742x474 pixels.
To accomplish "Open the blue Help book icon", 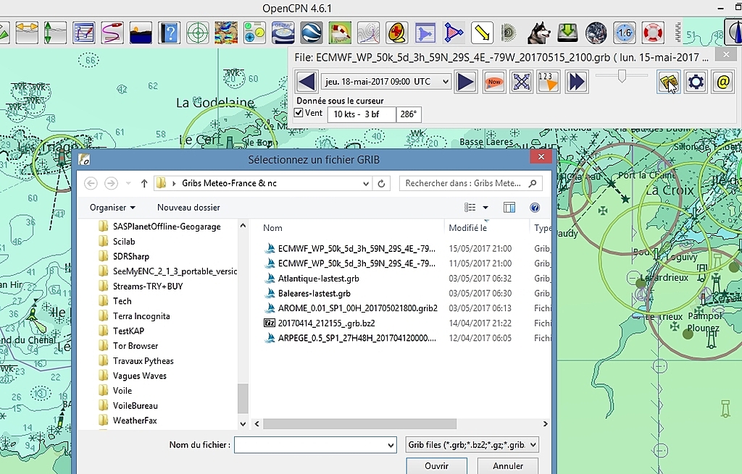I will click(169, 33).
